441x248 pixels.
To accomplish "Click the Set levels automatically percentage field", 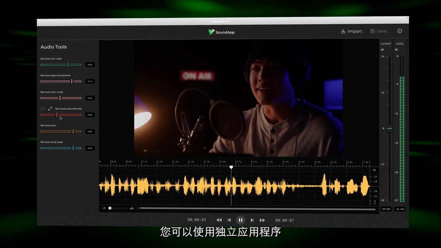I will click(90, 115).
